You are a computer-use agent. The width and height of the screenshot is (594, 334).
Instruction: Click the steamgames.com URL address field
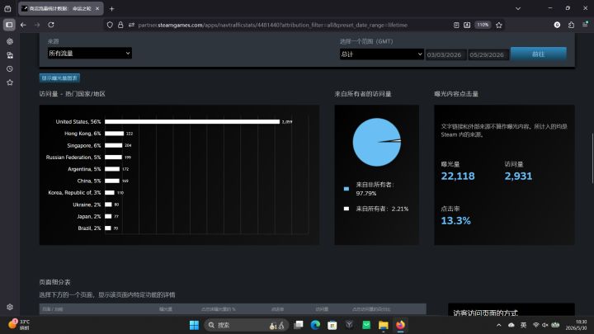(273, 25)
